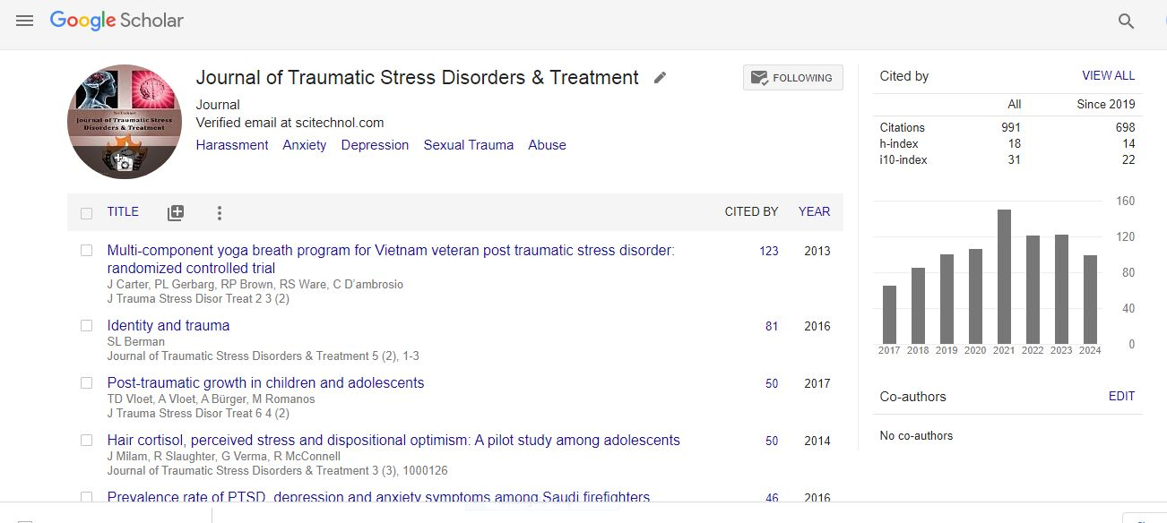The width and height of the screenshot is (1167, 523).
Task: Open the Sexual Trauma interest link
Action: pyautogui.click(x=469, y=145)
